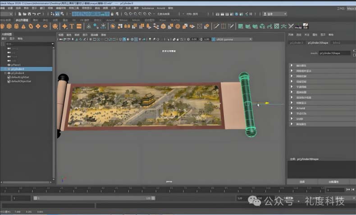The width and height of the screenshot is (356, 215).
Task: Click the Combine meshes shelf icon
Action: 113,26
